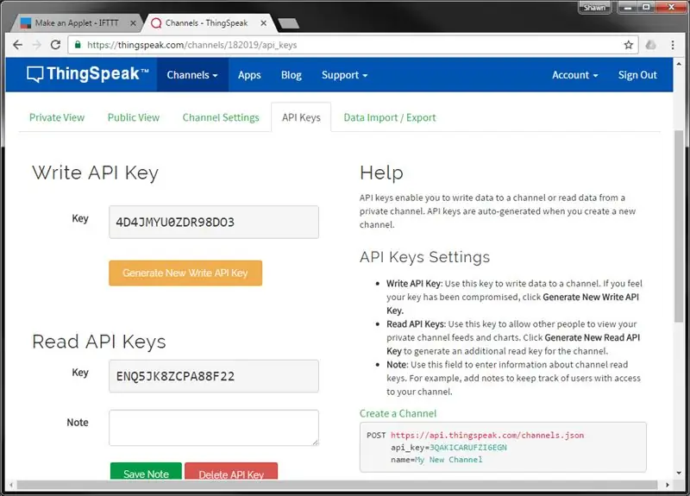690x496 pixels.
Task: Expand the Channels dropdown menu
Action: pyautogui.click(x=192, y=75)
